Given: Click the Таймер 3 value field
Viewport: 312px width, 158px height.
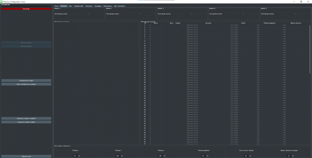Looking at the screenshot, I should click(160, 156).
